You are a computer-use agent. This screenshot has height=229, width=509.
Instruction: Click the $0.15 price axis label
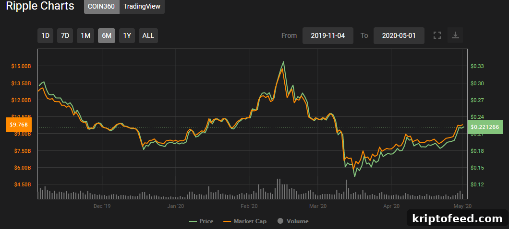coord(477,168)
